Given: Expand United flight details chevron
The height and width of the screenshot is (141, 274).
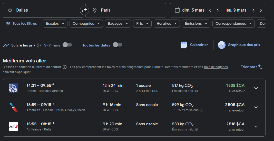Looking at the screenshot, I should [256, 88].
